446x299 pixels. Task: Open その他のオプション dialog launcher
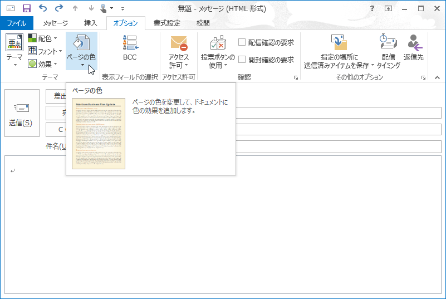(x=424, y=77)
